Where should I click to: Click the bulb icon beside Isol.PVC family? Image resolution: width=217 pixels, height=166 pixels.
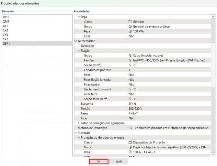(130, 60)
